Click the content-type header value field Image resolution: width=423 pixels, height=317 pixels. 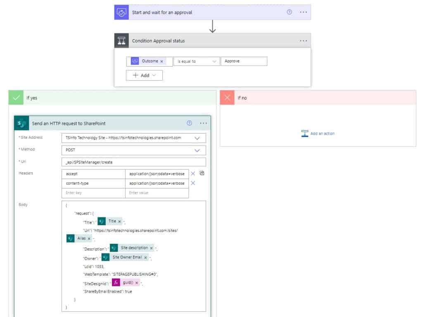point(157,184)
